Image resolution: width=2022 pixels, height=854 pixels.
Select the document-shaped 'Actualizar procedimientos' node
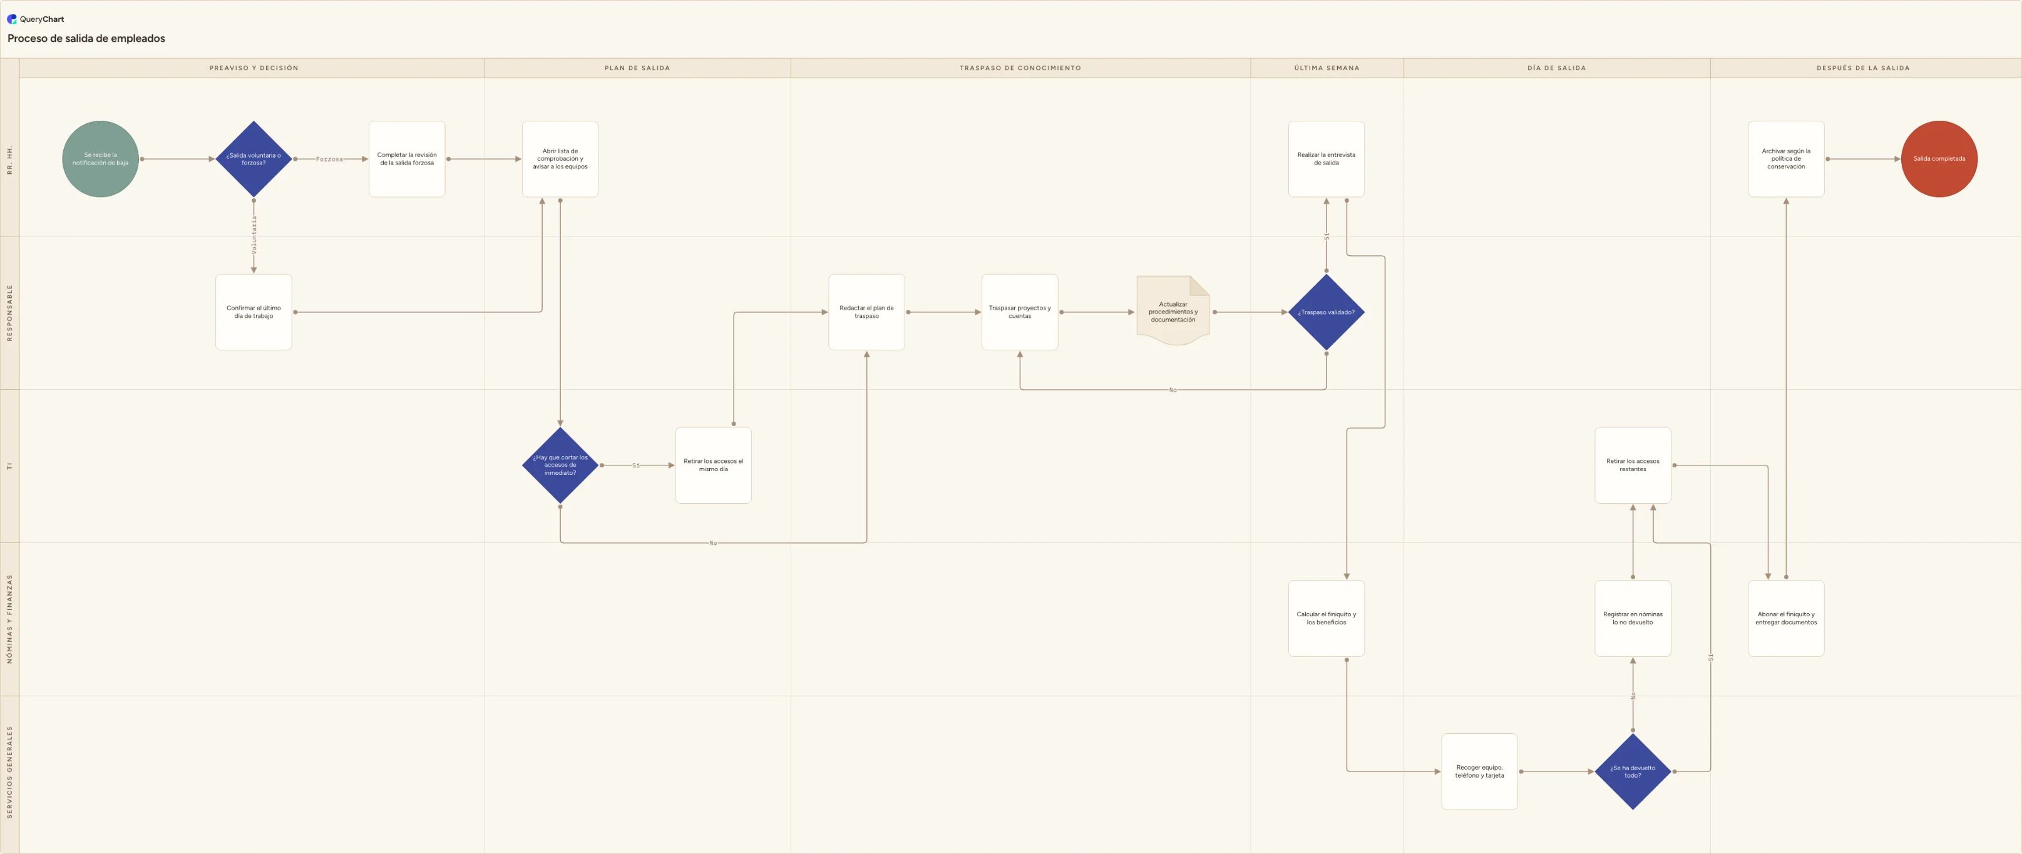point(1173,312)
